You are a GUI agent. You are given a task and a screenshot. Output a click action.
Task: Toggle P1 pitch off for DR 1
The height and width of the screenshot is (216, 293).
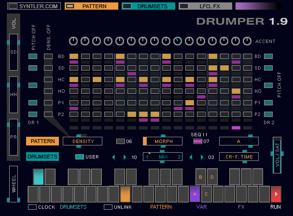coord(33,102)
